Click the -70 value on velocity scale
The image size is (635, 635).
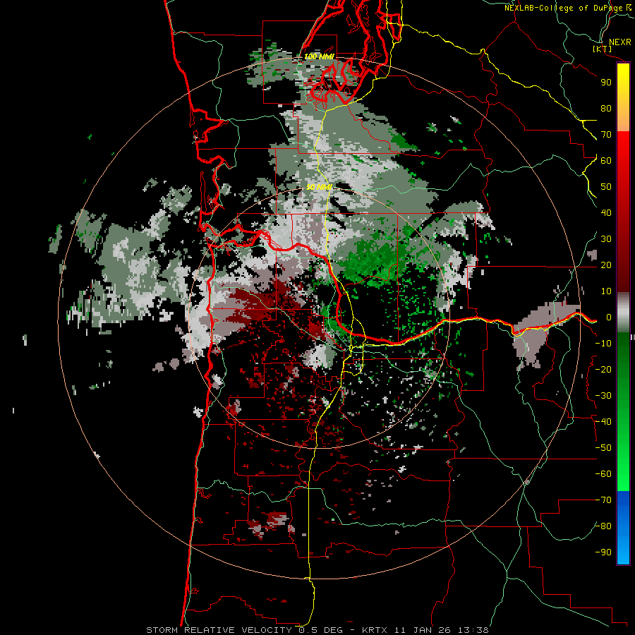pyautogui.click(x=604, y=500)
